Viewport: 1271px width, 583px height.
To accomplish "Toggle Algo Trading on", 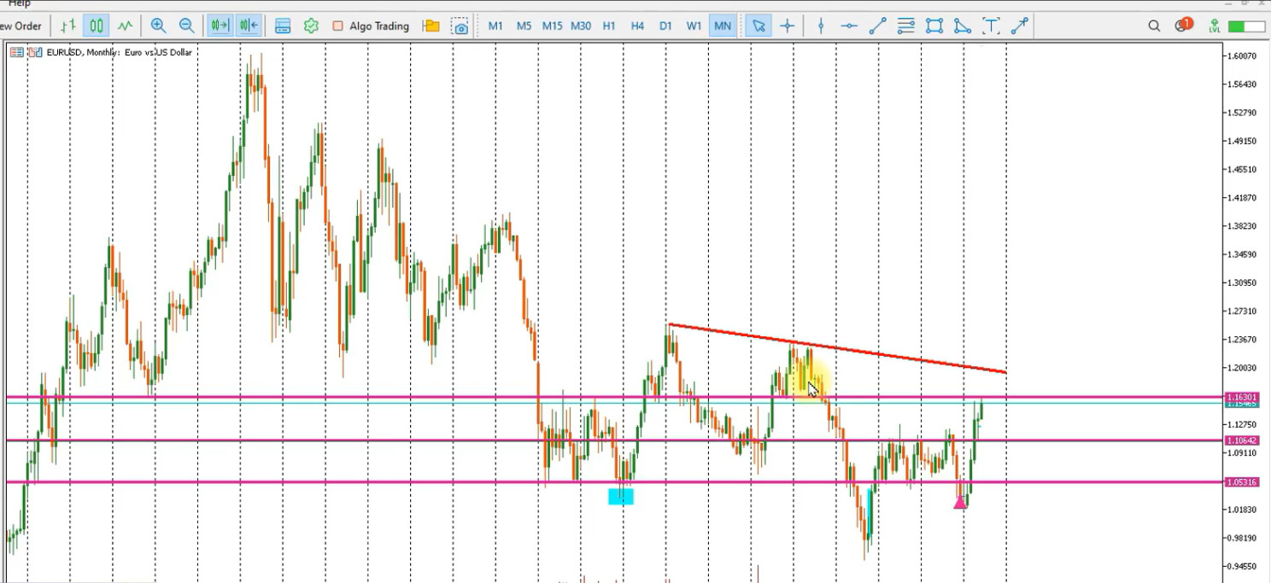I will point(371,26).
